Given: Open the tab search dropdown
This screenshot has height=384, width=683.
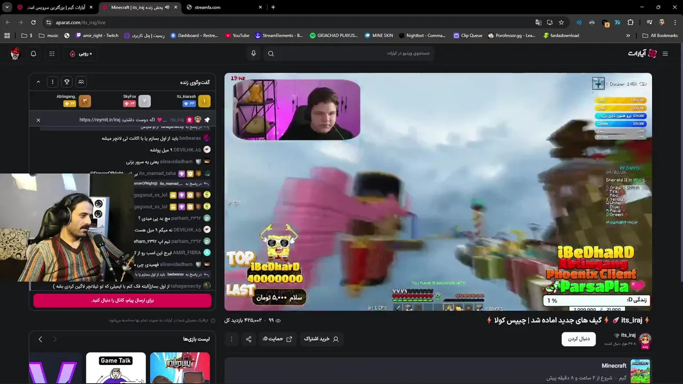Looking at the screenshot, I should pyautogui.click(x=7, y=7).
